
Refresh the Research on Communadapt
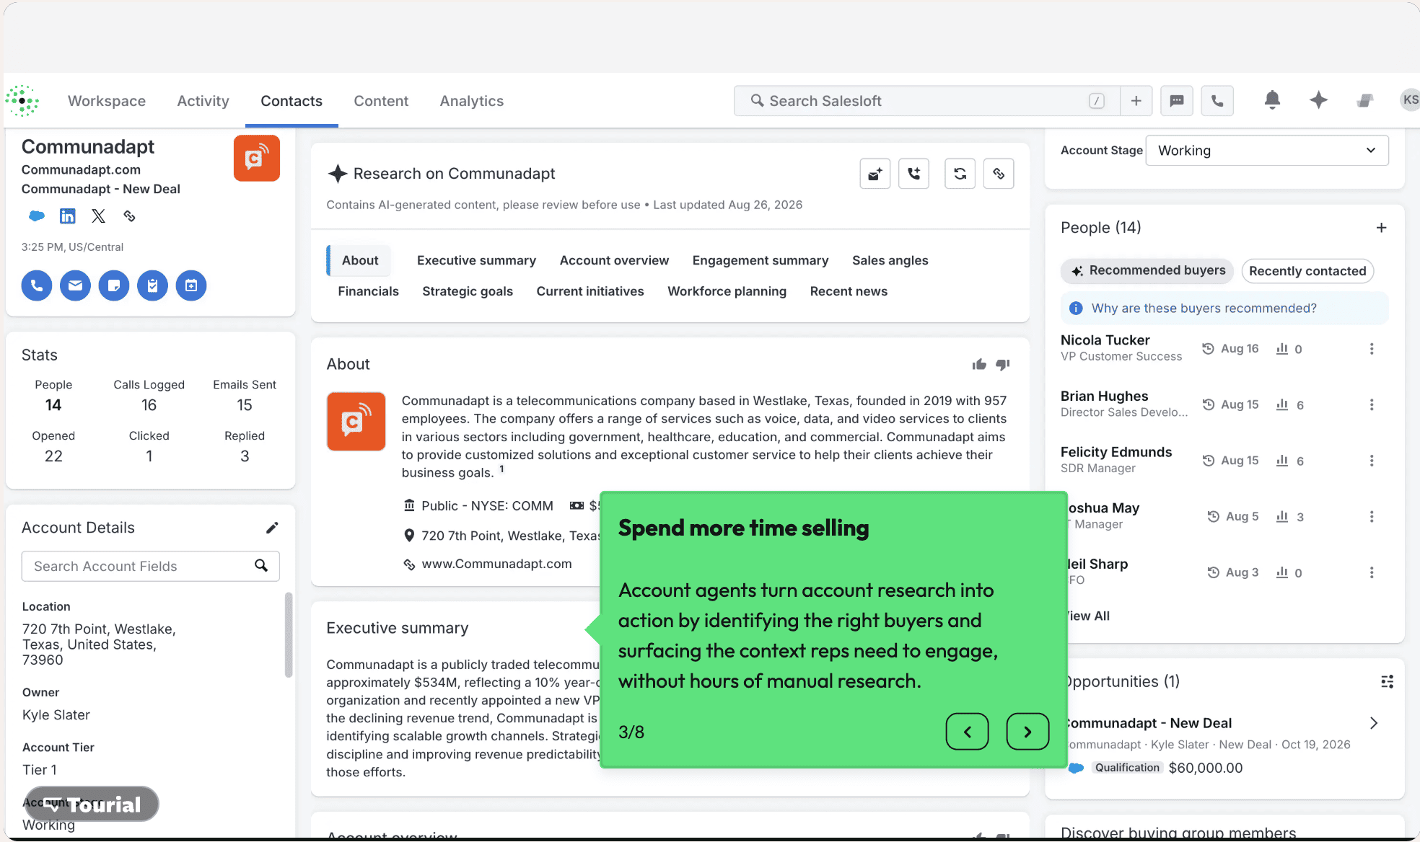960,174
